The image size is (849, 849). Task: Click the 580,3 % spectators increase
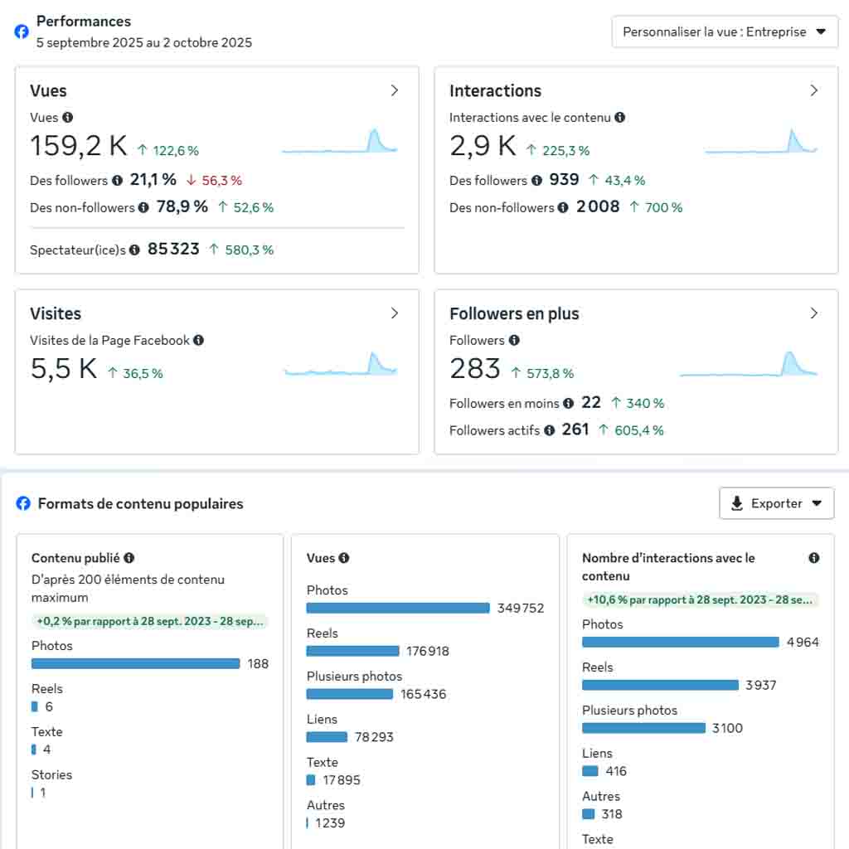click(x=241, y=250)
